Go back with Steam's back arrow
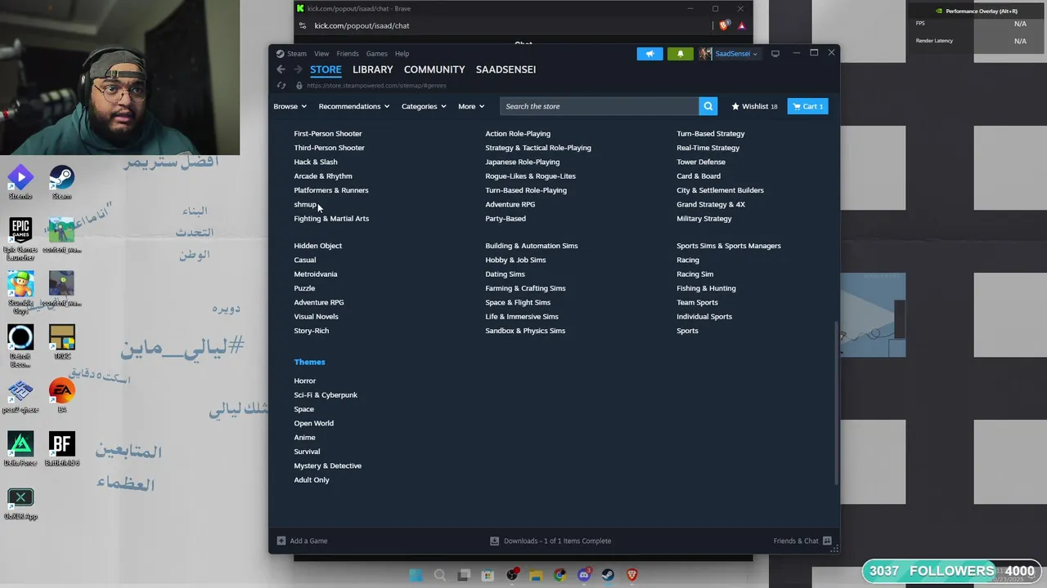 click(x=281, y=69)
